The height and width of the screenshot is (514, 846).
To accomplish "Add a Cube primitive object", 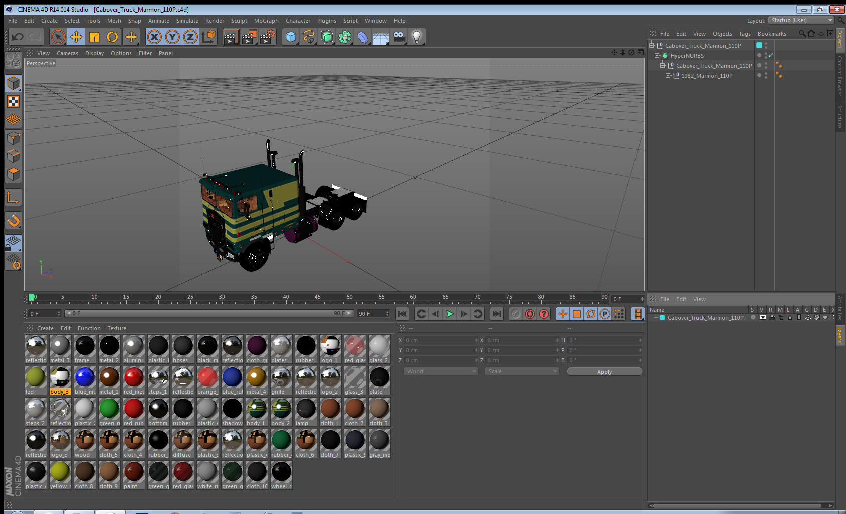I will [x=291, y=37].
